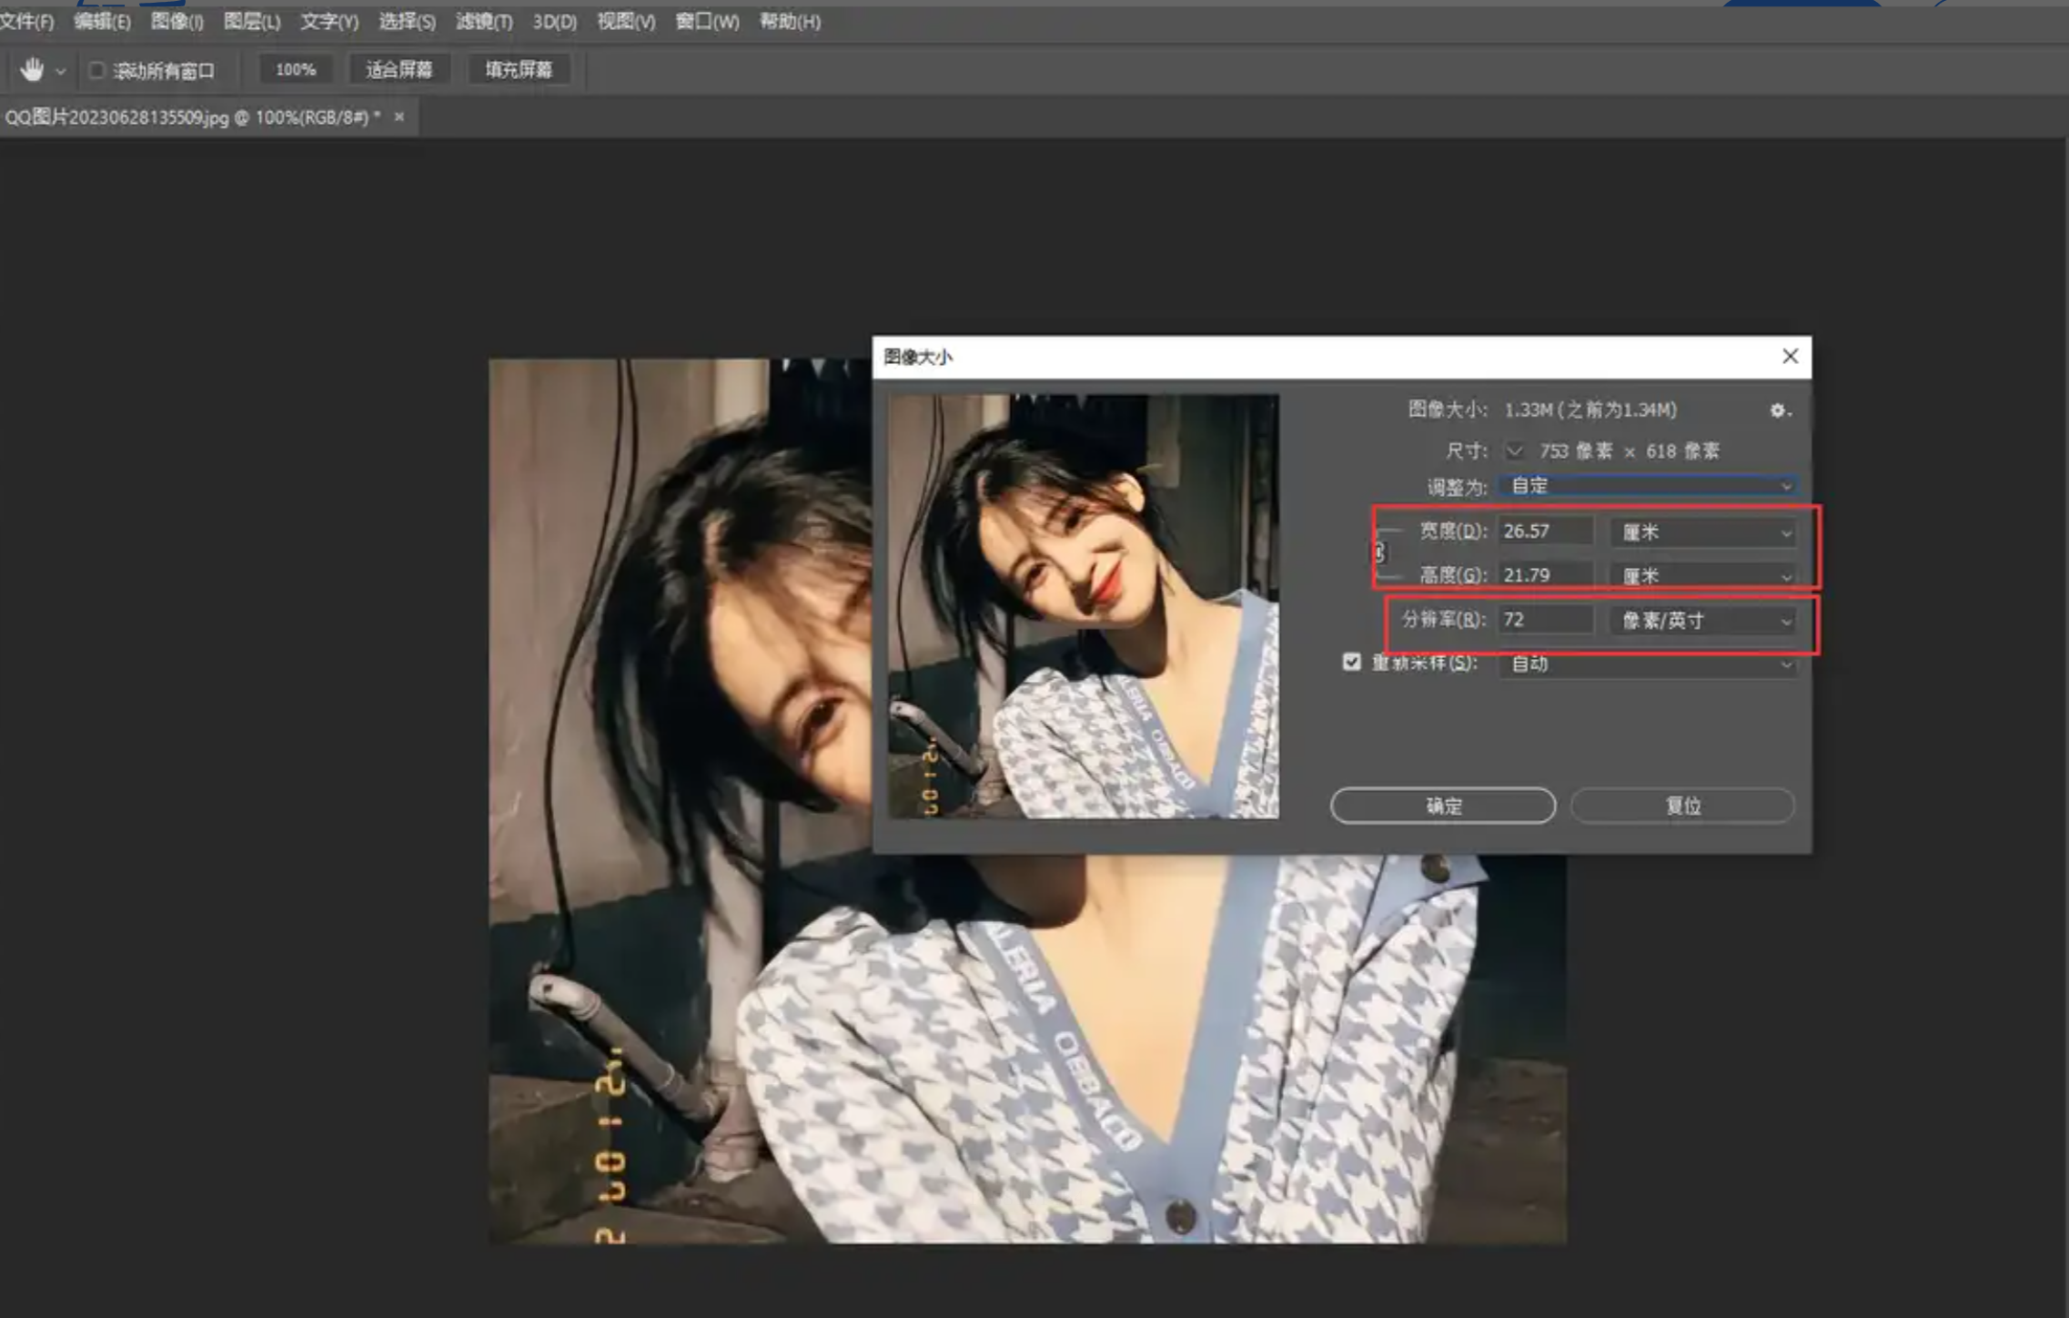Close the QQ图片 document tab
Screen dimensions: 2069x1318
tap(399, 117)
